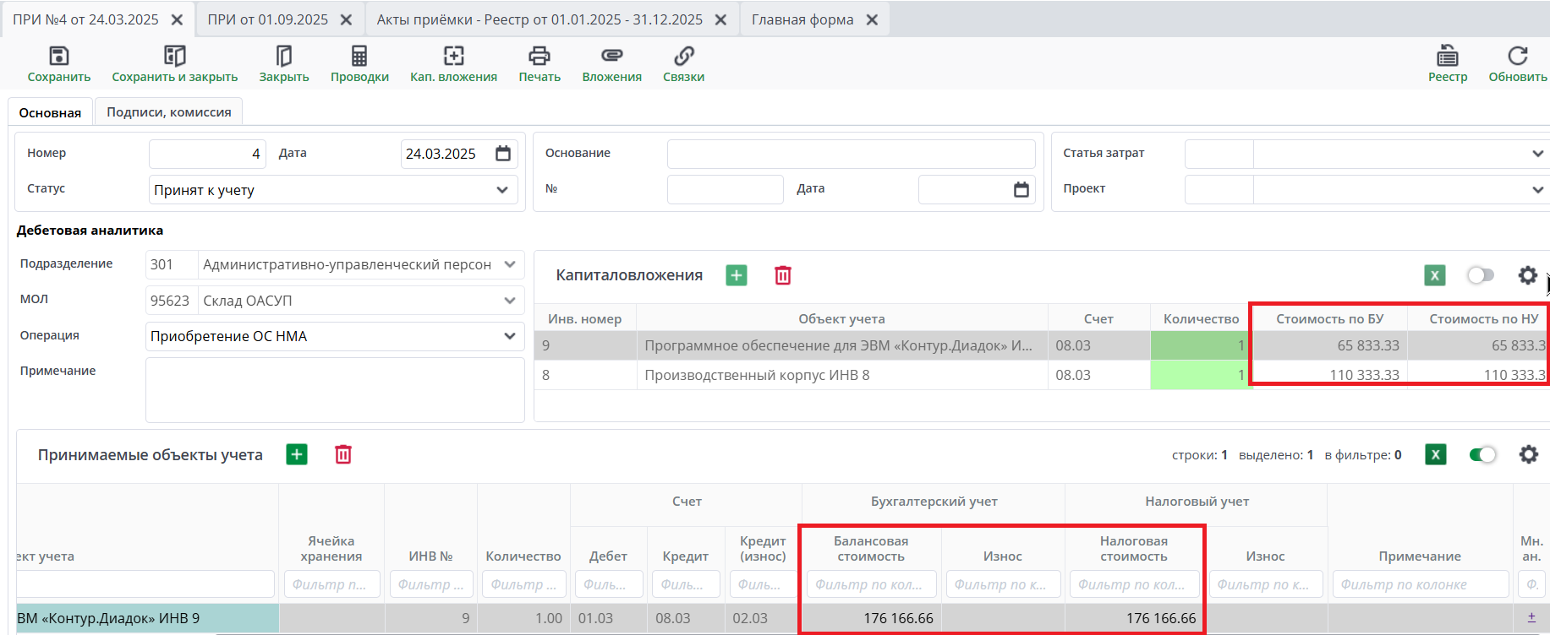Open Связки link icon
This screenshot has width=1550, height=635.
click(x=683, y=57)
